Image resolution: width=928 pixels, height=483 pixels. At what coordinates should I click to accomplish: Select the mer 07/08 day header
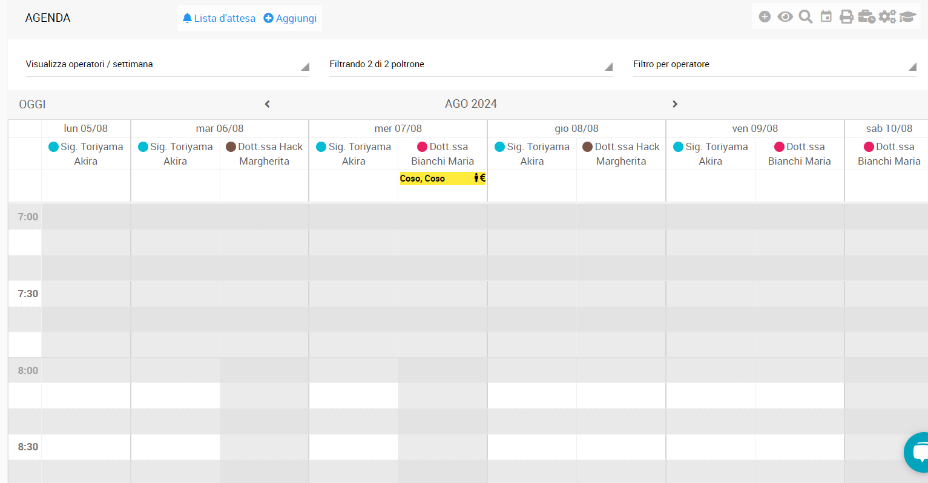tap(398, 128)
